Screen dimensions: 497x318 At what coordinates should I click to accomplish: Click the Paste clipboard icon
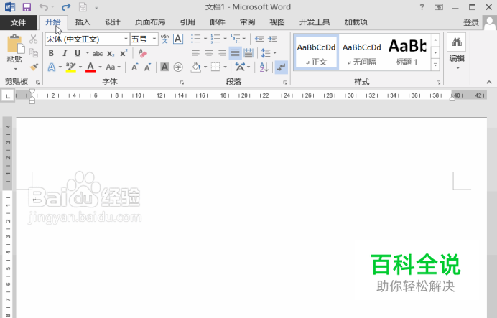click(14, 45)
